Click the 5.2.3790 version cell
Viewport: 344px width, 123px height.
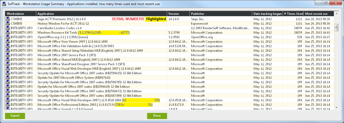(178, 33)
